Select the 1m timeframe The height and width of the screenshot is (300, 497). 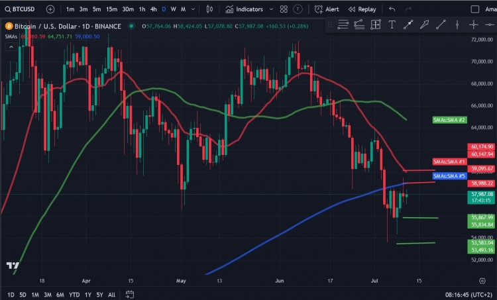[70, 9]
